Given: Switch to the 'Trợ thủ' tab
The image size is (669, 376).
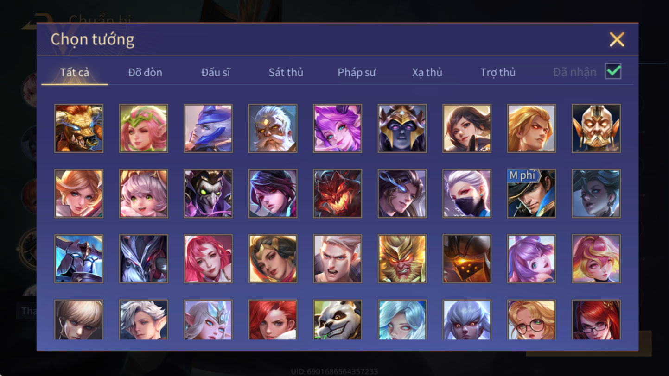Looking at the screenshot, I should pyautogui.click(x=498, y=72).
